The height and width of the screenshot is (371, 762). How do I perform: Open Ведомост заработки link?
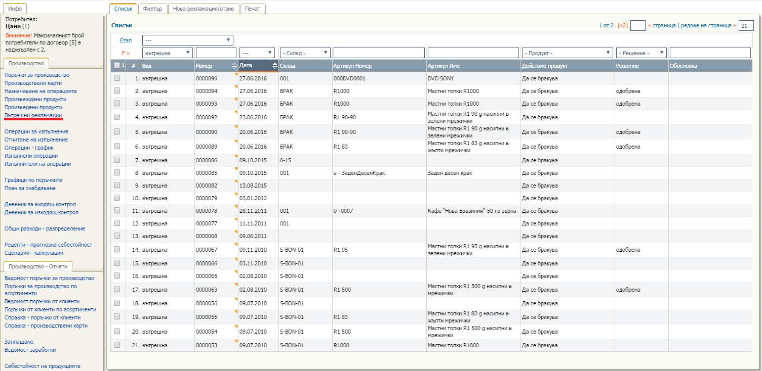coord(30,350)
